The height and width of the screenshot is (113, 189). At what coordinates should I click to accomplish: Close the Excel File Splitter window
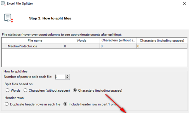coord(185,3)
